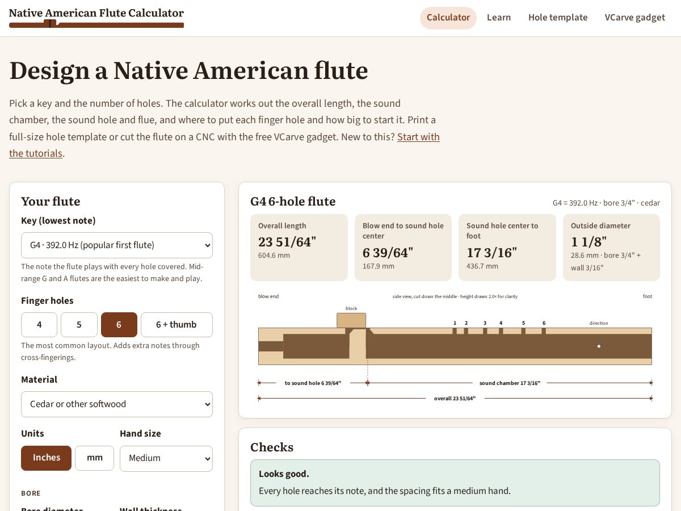Open the Key (lowest note) dropdown
The height and width of the screenshot is (511, 681).
point(117,245)
